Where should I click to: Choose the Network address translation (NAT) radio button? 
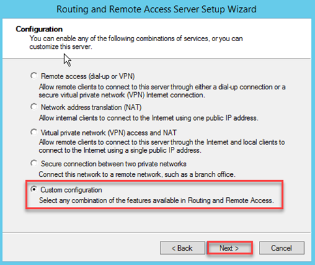click(34, 107)
